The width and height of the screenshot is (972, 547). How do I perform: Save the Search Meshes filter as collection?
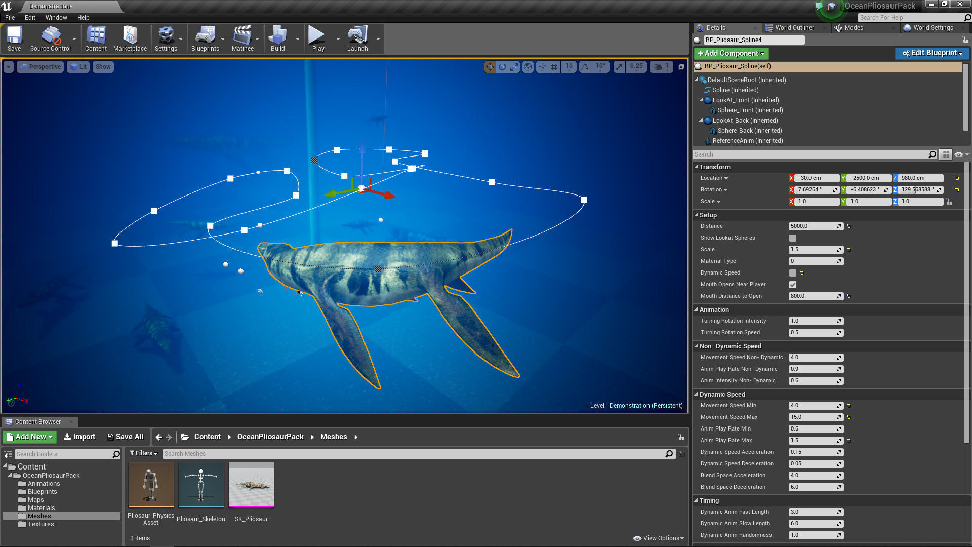coord(681,454)
